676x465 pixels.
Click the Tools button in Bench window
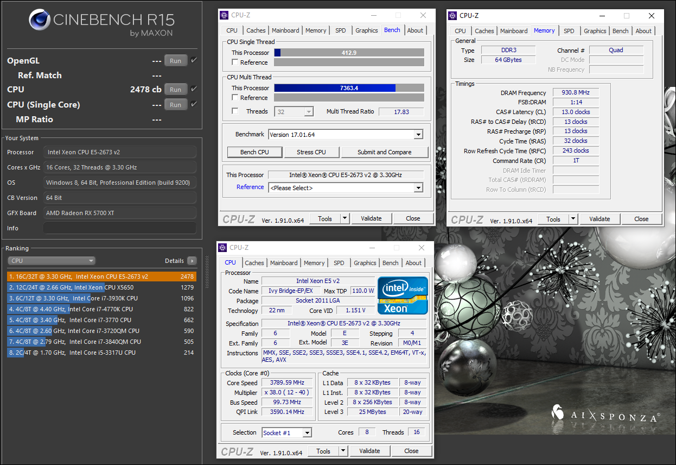[325, 218]
